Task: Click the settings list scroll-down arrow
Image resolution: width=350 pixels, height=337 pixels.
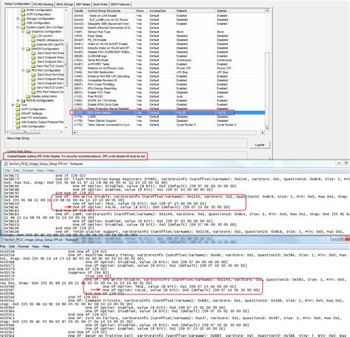Action: coord(267,128)
